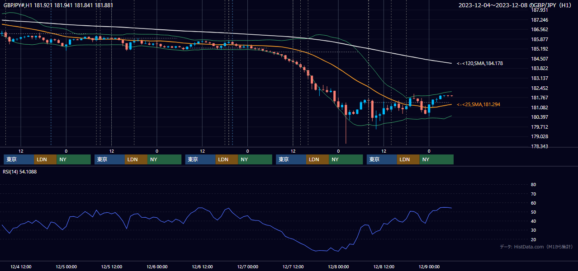Click the 179.028 price axis label
The width and height of the screenshot is (578, 271).
[x=540, y=137]
